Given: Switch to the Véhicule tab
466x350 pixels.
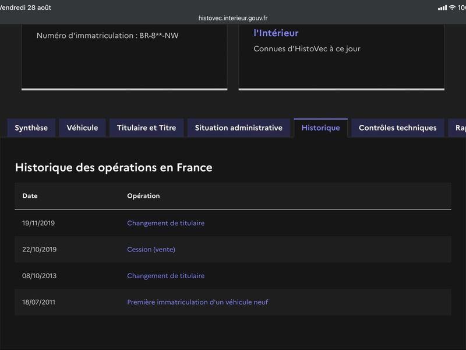Looking at the screenshot, I should (x=82, y=128).
